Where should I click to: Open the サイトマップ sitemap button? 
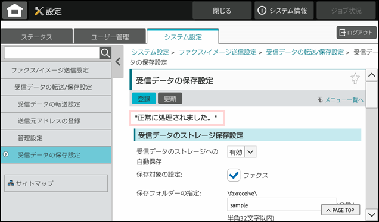(x=56, y=183)
